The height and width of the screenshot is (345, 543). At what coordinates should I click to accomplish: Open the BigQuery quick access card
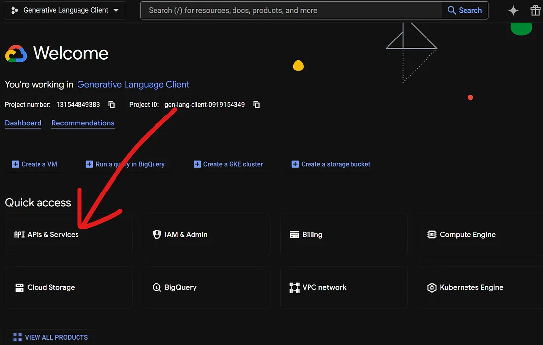[206, 287]
